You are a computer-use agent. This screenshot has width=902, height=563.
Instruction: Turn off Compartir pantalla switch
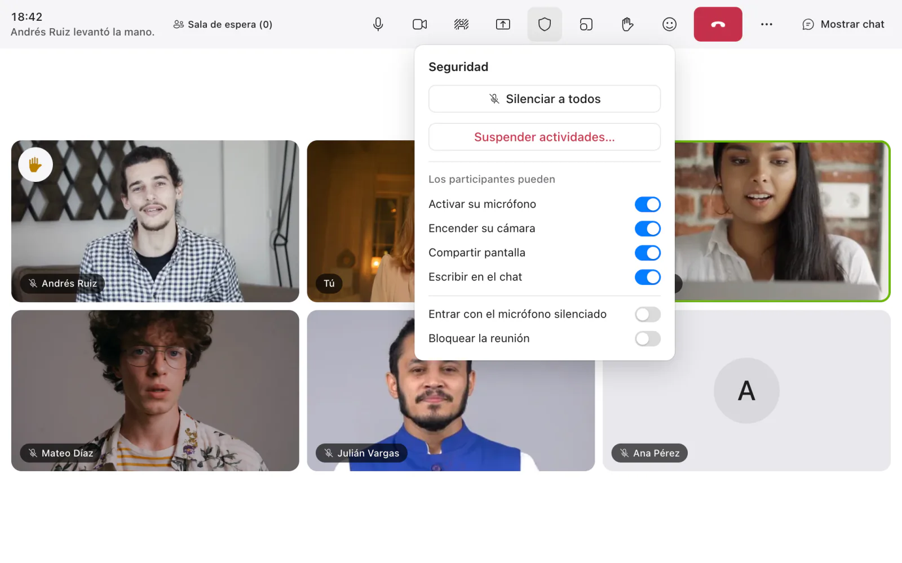pos(647,253)
